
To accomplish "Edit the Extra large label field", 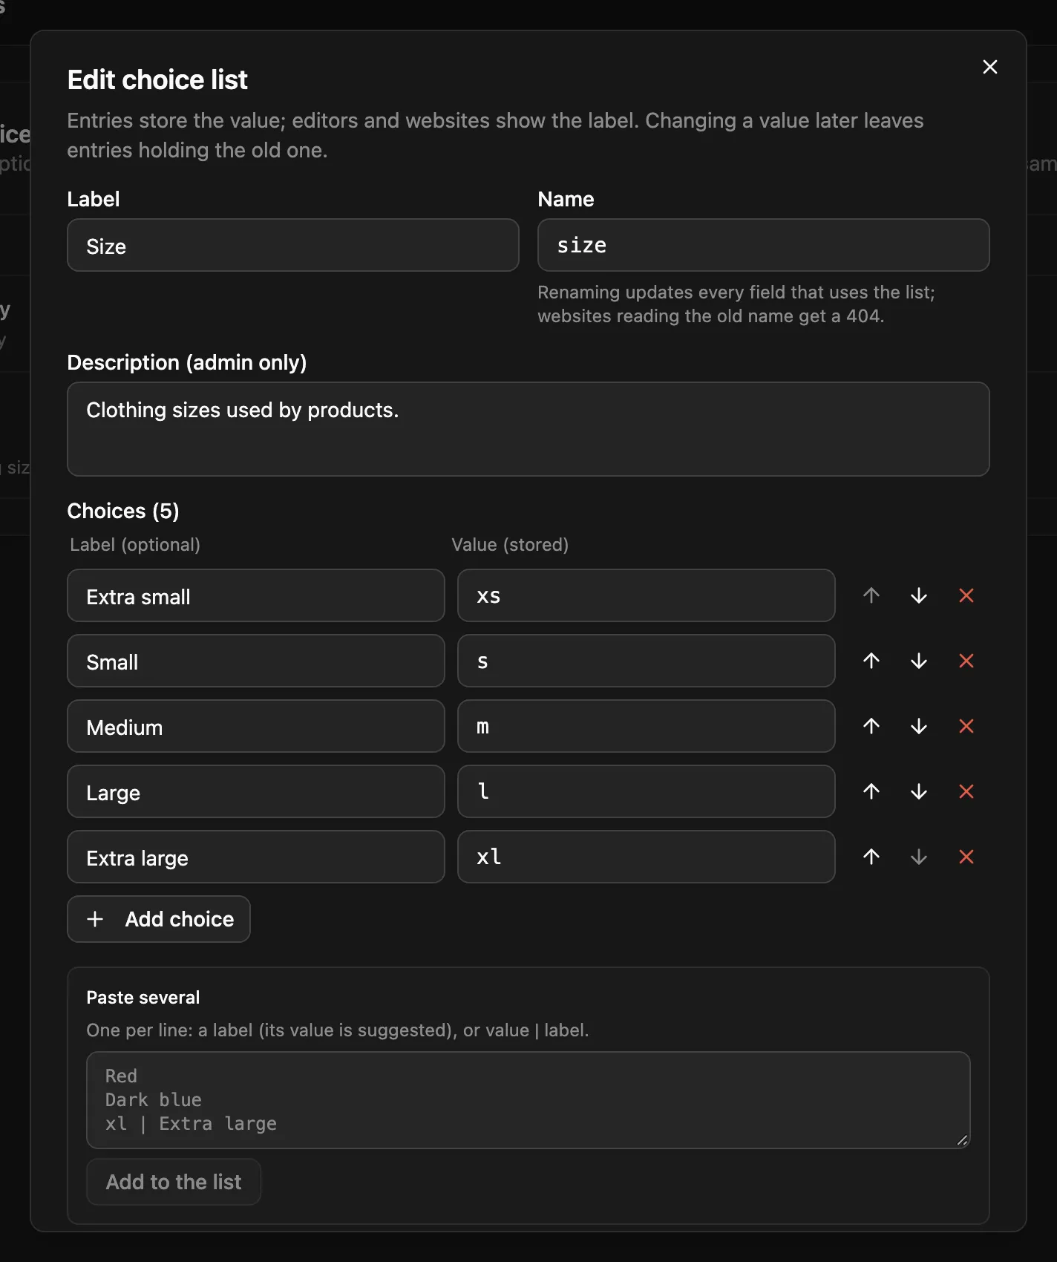I will (x=256, y=857).
